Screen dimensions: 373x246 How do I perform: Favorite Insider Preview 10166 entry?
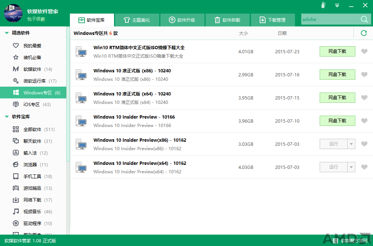coord(364,121)
